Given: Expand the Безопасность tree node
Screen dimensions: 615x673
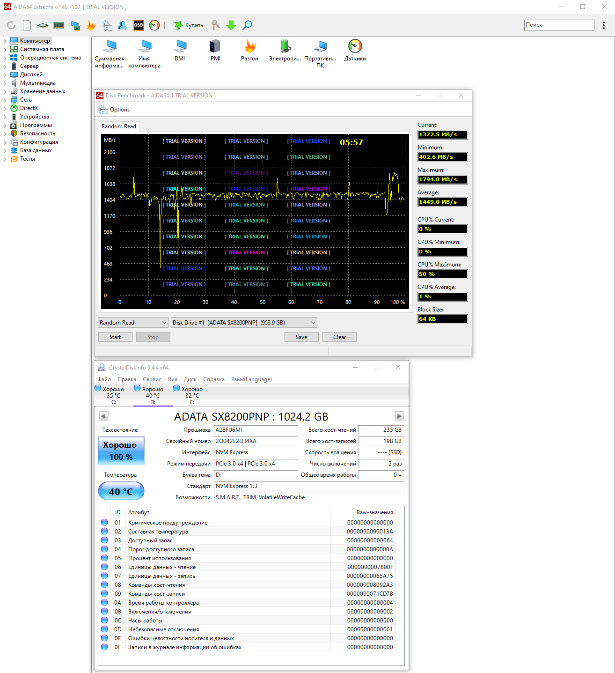Looking at the screenshot, I should 5,134.
